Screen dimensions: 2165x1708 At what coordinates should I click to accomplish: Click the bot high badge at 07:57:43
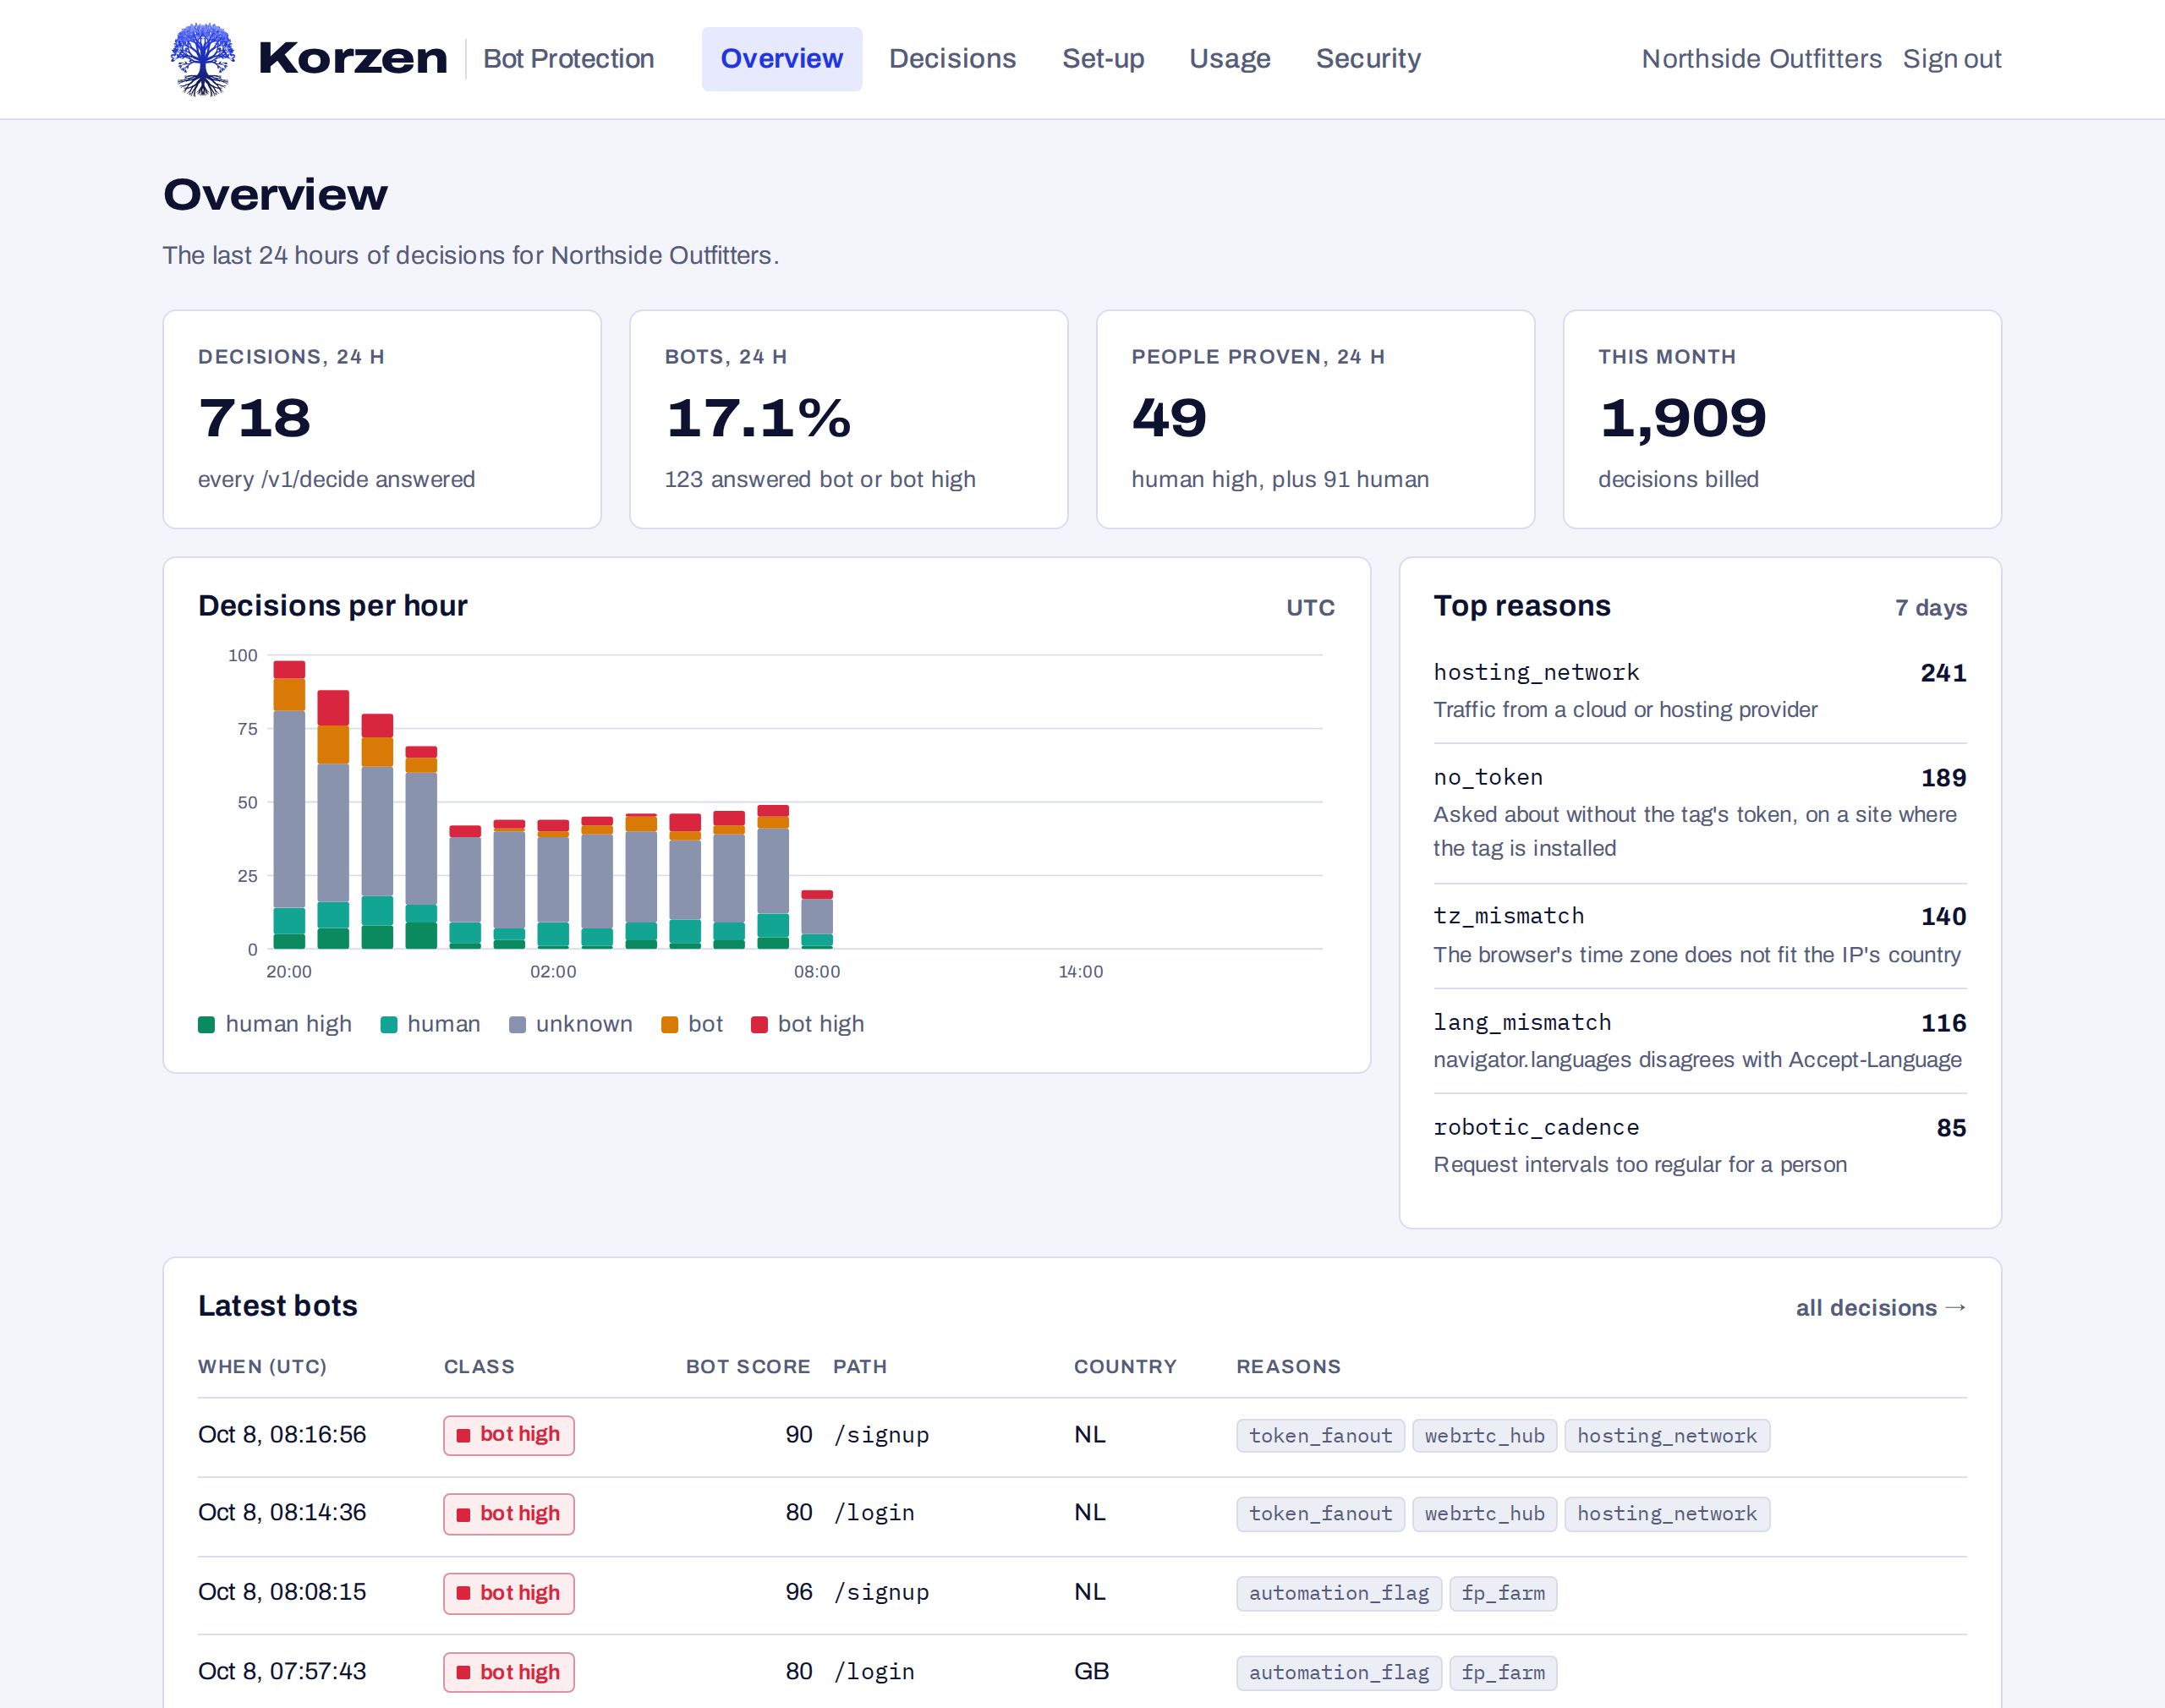pos(509,1672)
